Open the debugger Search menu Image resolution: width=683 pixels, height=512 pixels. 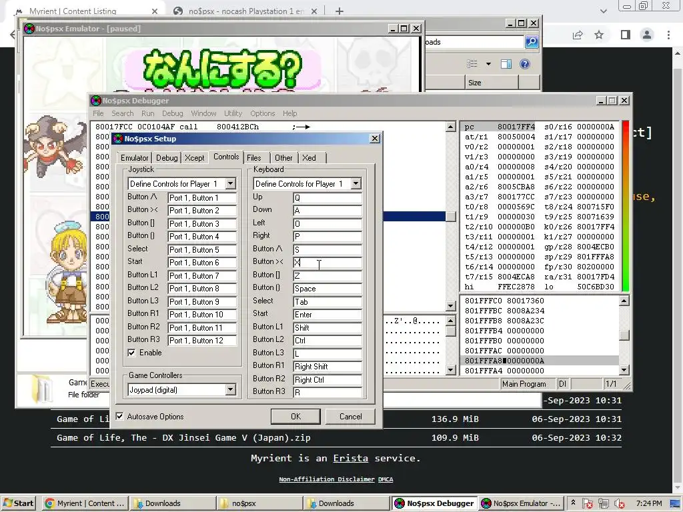[123, 113]
